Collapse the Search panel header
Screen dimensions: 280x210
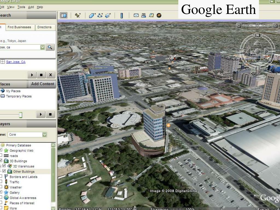[28, 15]
